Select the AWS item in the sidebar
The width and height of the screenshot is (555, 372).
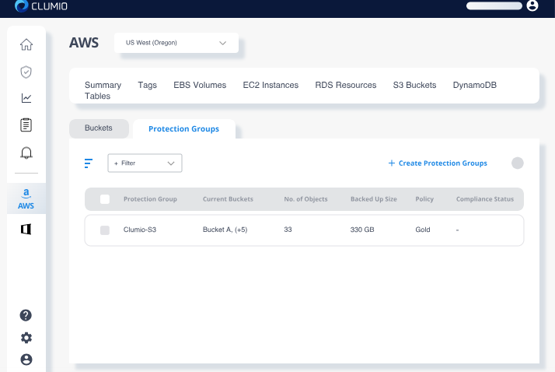pos(26,198)
